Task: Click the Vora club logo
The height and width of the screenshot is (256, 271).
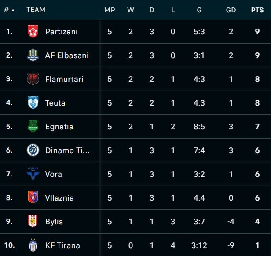Action: [33, 174]
